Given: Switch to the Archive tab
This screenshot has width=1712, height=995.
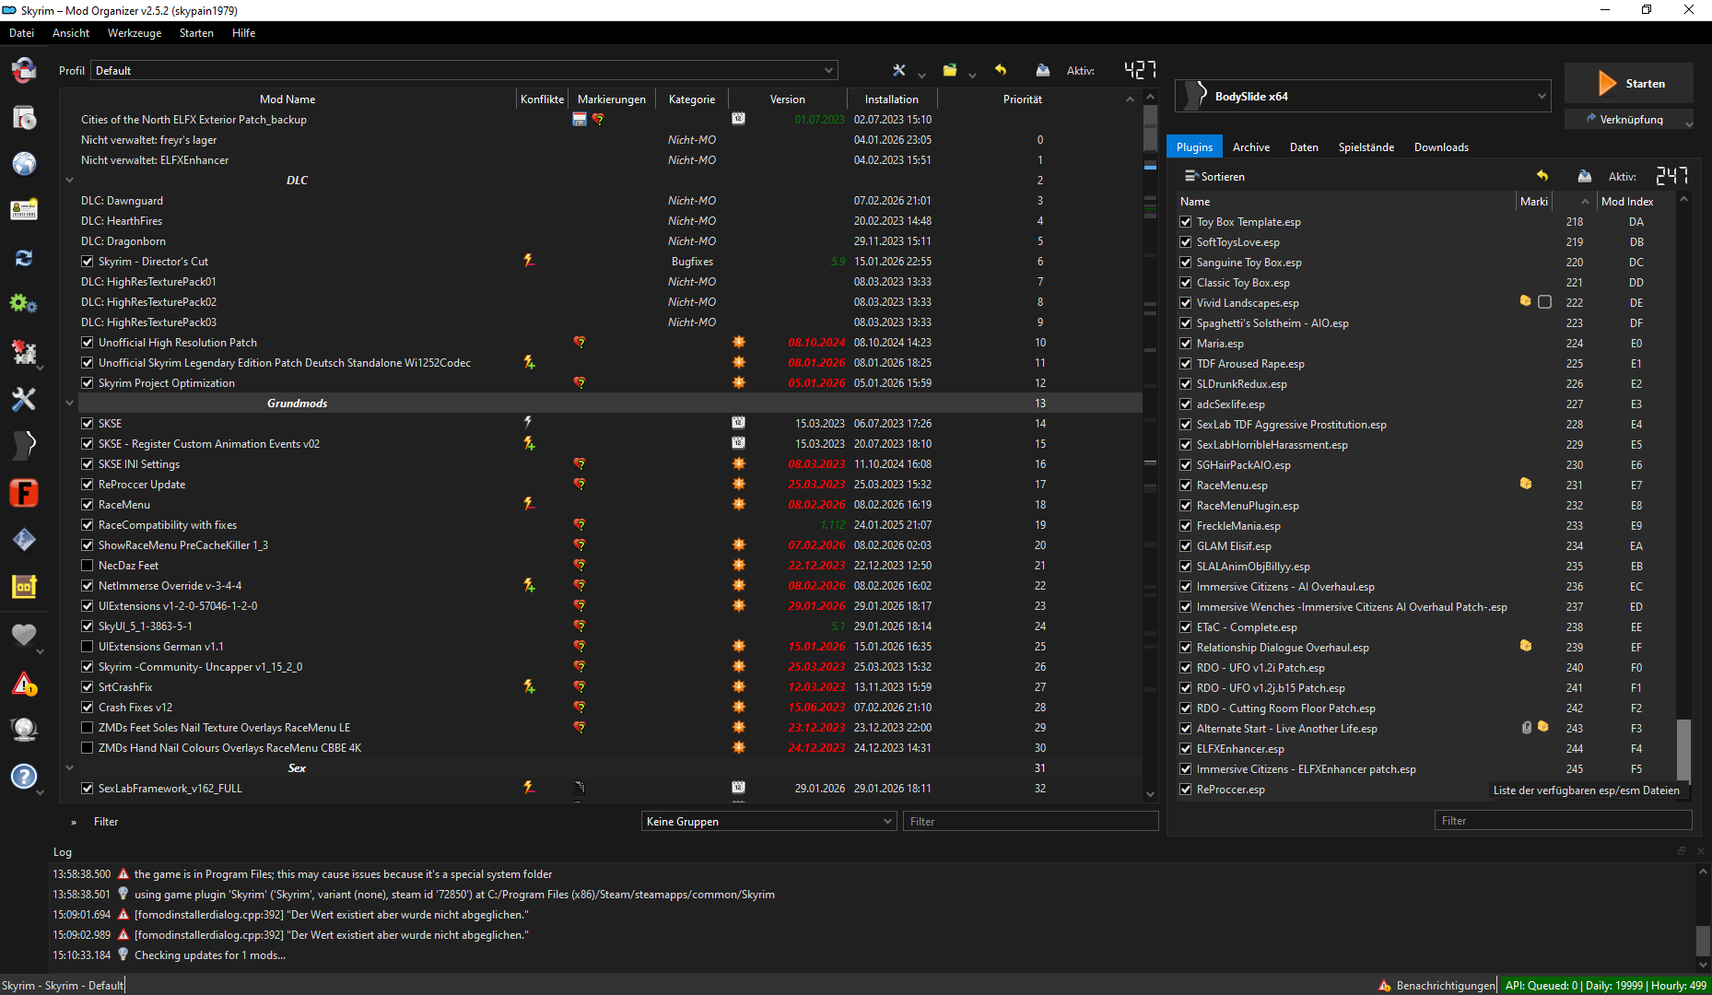Looking at the screenshot, I should pos(1251,147).
